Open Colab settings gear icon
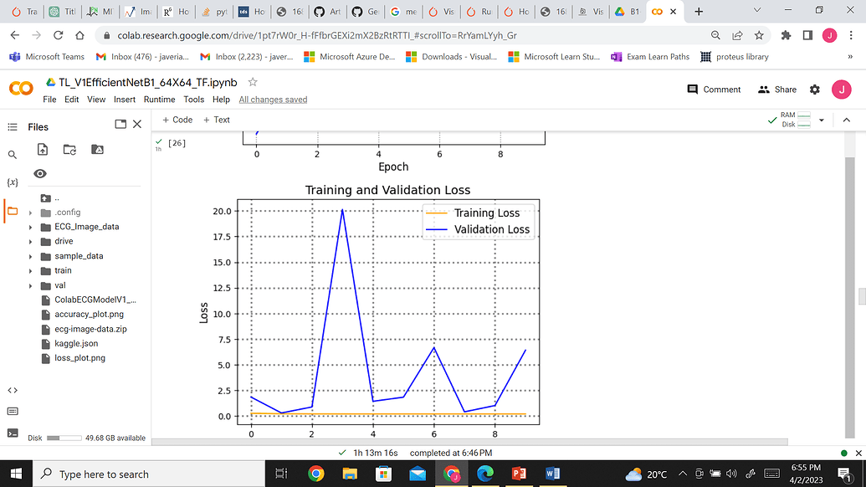866x487 pixels. click(x=815, y=90)
